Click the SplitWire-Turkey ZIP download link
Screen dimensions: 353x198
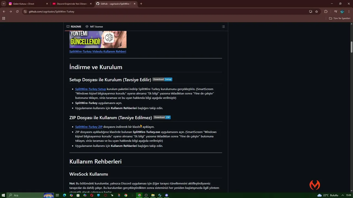coord(89,127)
